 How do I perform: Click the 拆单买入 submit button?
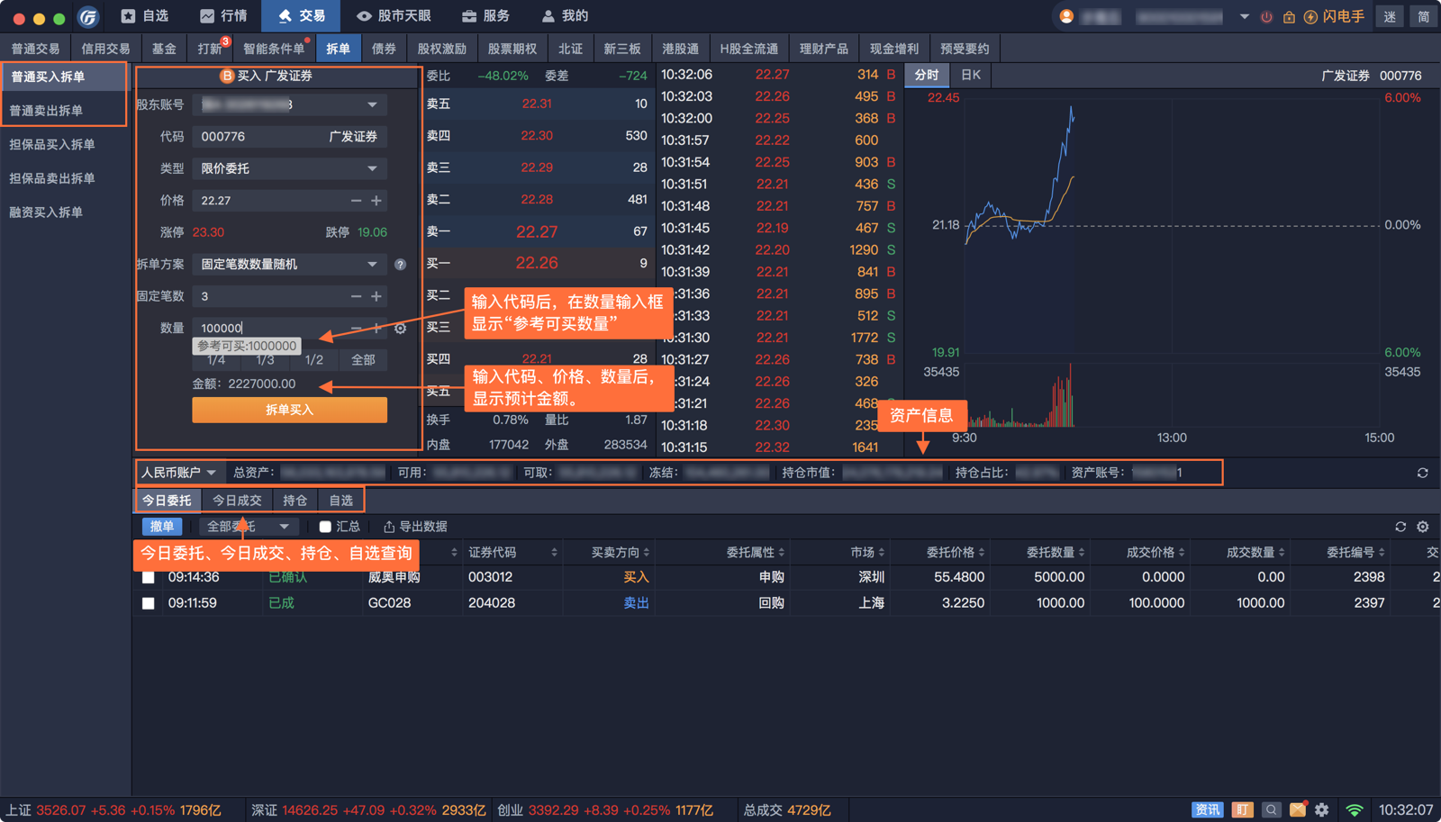click(x=290, y=411)
